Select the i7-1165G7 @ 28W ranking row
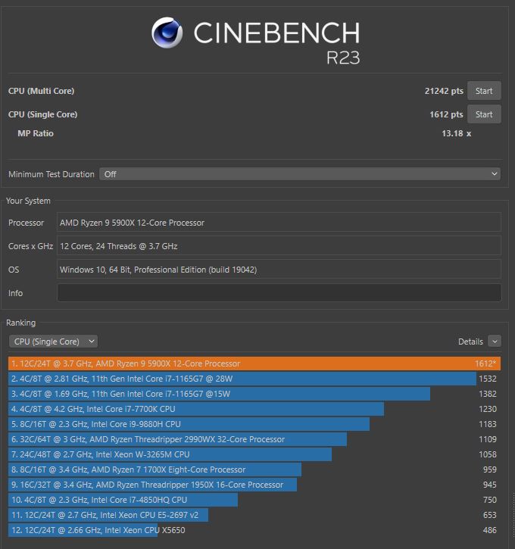This screenshot has height=549, width=515. coord(254,379)
